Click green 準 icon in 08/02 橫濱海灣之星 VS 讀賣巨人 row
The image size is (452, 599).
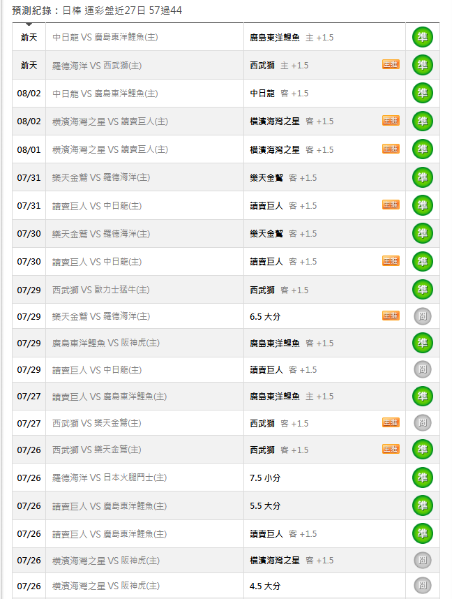coord(422,121)
